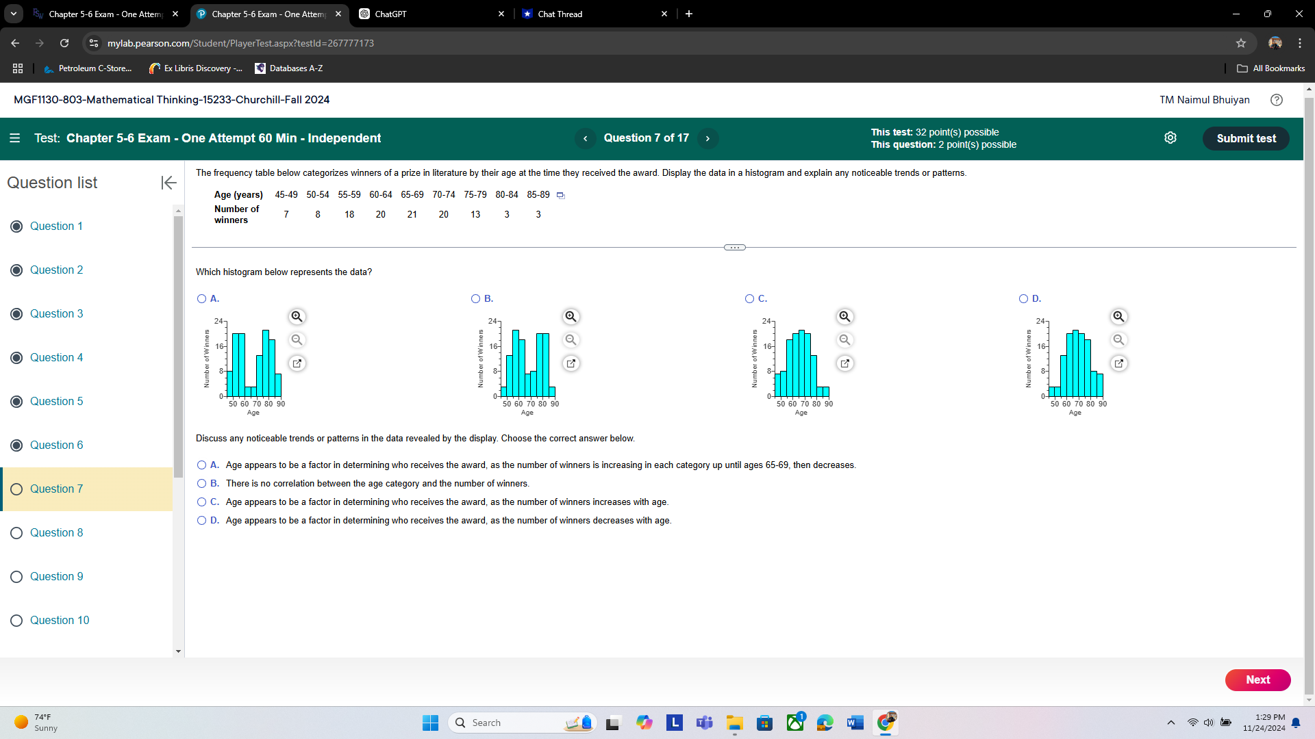Click the copy icon next to the frequency table

tap(560, 195)
